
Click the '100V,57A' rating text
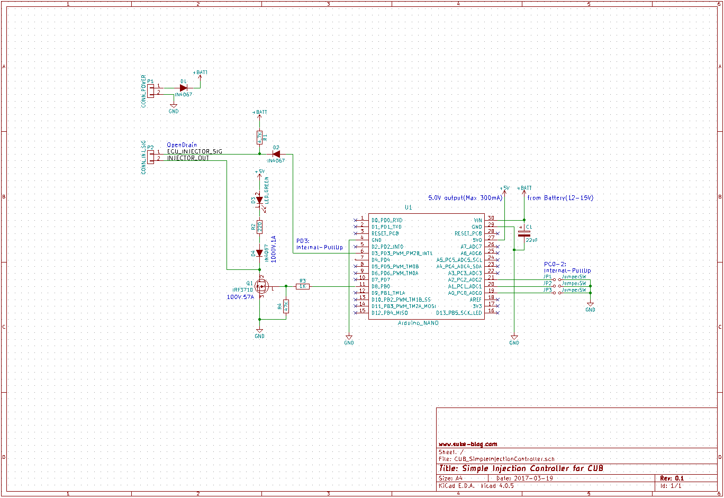click(x=240, y=297)
